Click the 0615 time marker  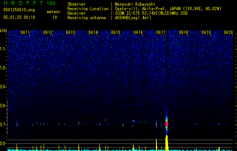(x=116, y=32)
